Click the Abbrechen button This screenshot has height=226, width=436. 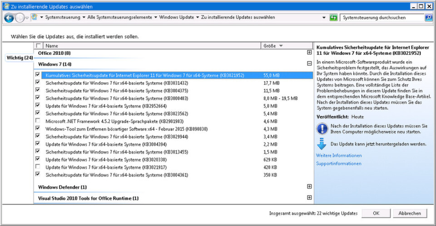click(x=409, y=213)
